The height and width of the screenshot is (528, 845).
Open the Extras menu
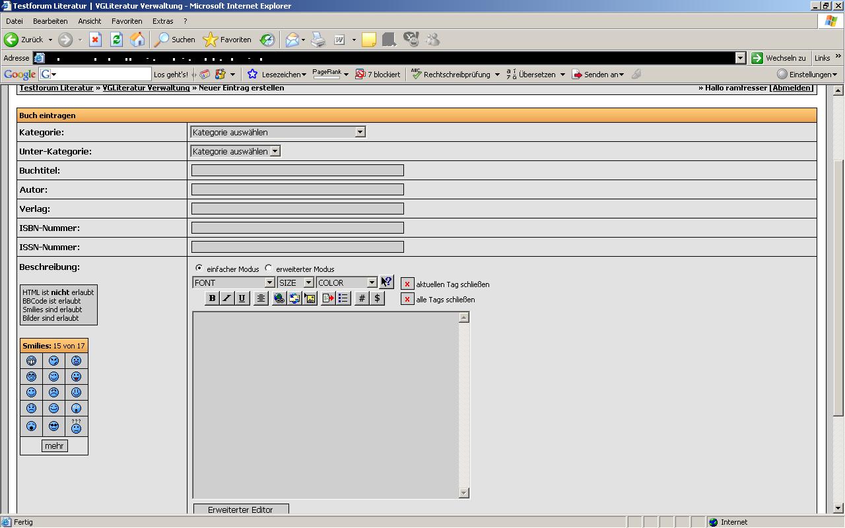[162, 21]
